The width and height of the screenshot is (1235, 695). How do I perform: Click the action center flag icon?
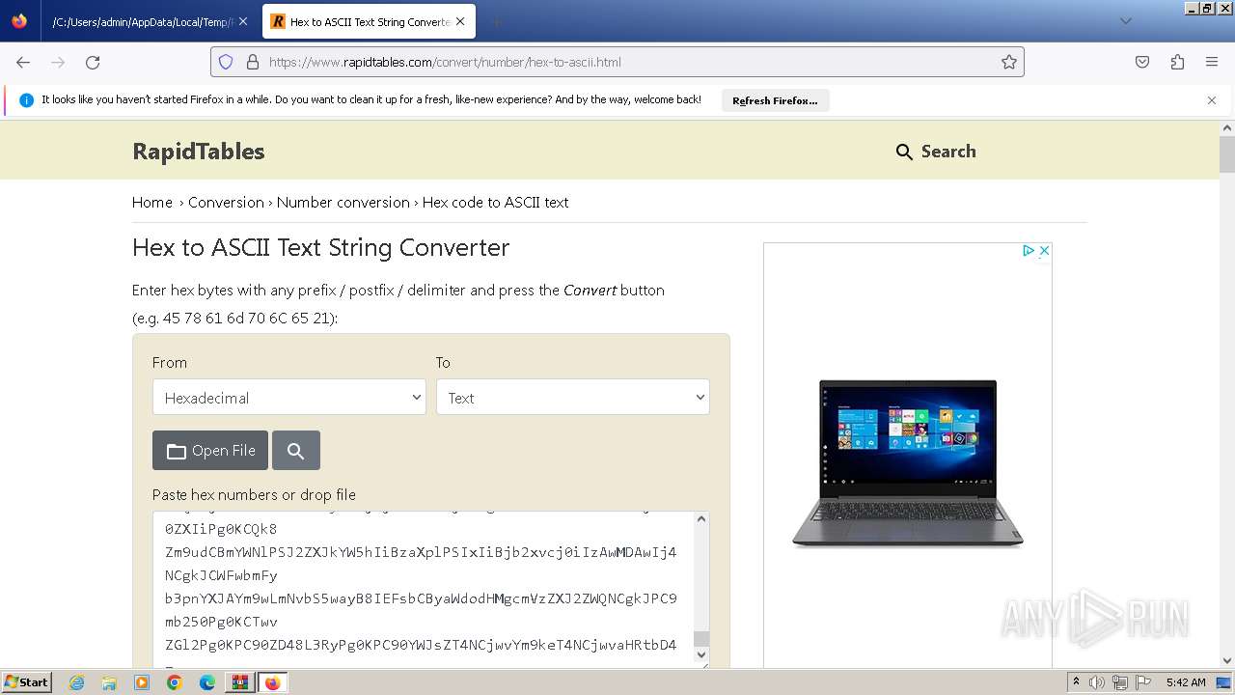coord(1141,682)
